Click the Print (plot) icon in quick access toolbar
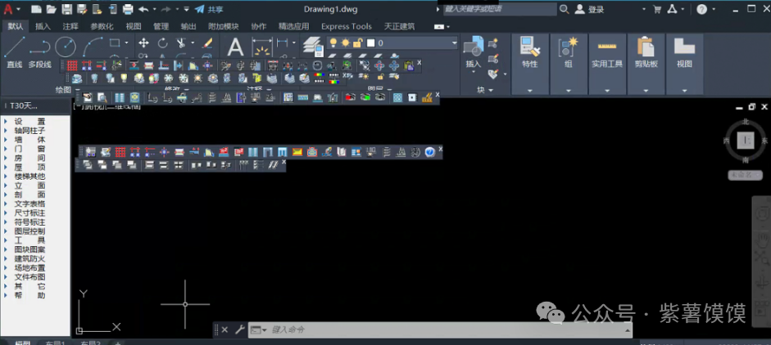Image resolution: width=771 pixels, height=345 pixels. [128, 10]
